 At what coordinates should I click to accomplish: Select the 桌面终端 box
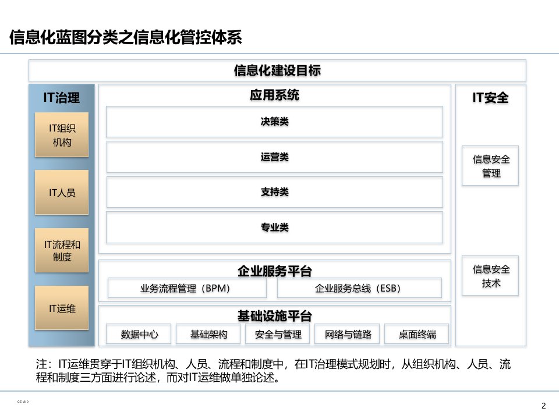pyautogui.click(x=416, y=334)
